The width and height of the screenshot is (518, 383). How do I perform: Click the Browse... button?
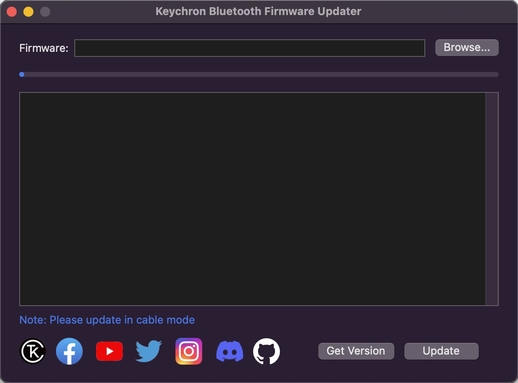(x=467, y=48)
